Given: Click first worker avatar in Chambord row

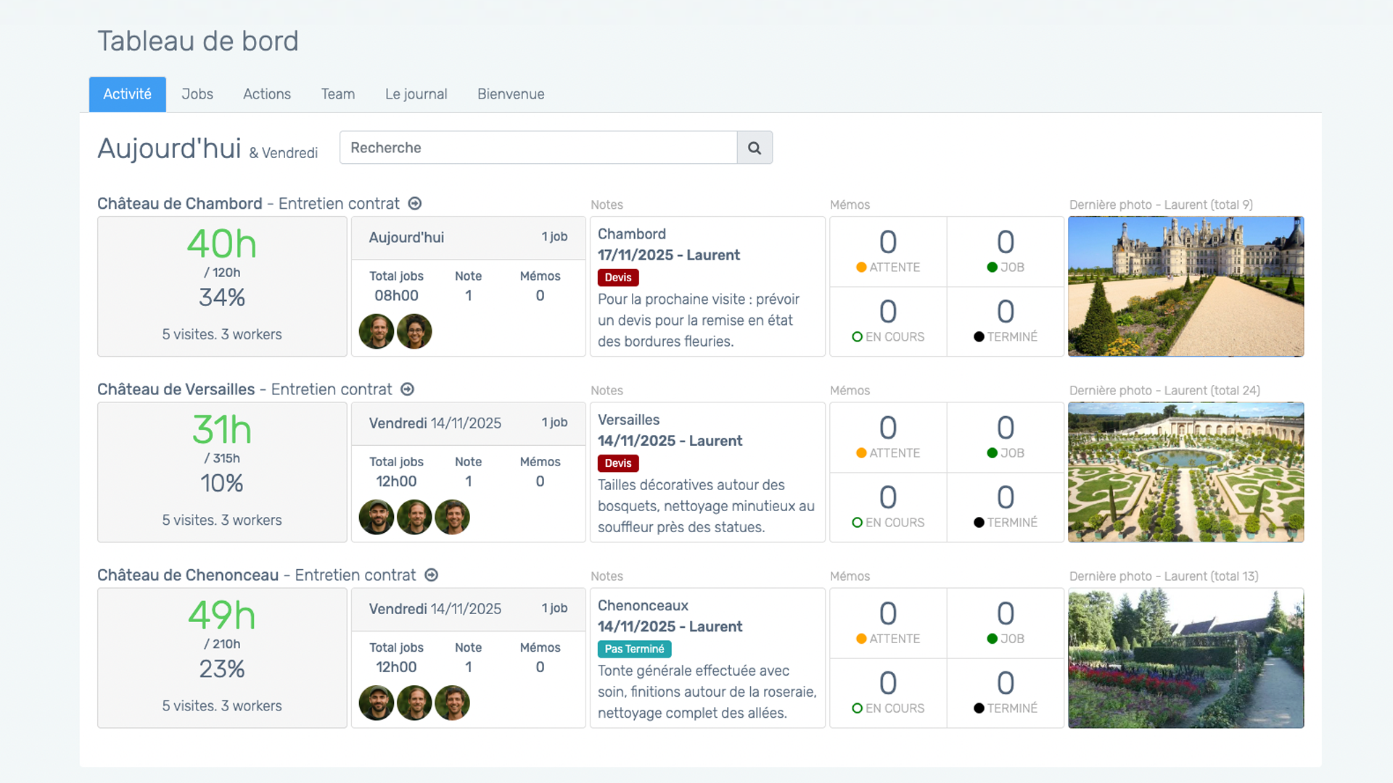Looking at the screenshot, I should point(377,331).
